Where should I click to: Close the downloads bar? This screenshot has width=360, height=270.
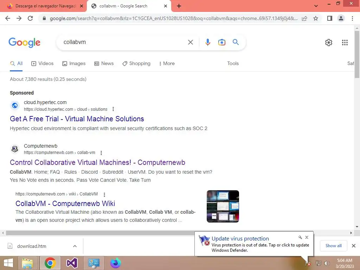[x=354, y=246]
